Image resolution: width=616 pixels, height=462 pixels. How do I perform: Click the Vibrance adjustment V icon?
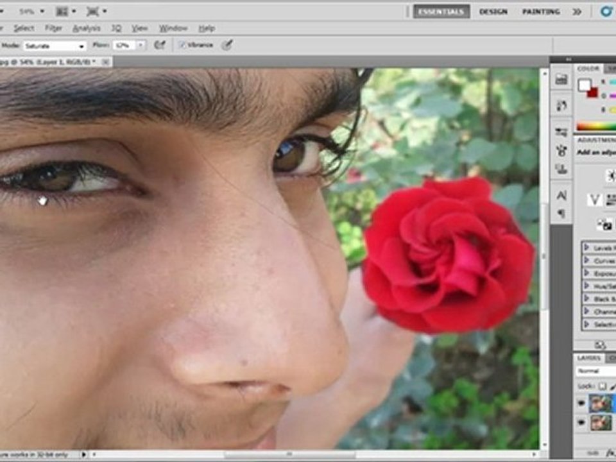coord(594,200)
